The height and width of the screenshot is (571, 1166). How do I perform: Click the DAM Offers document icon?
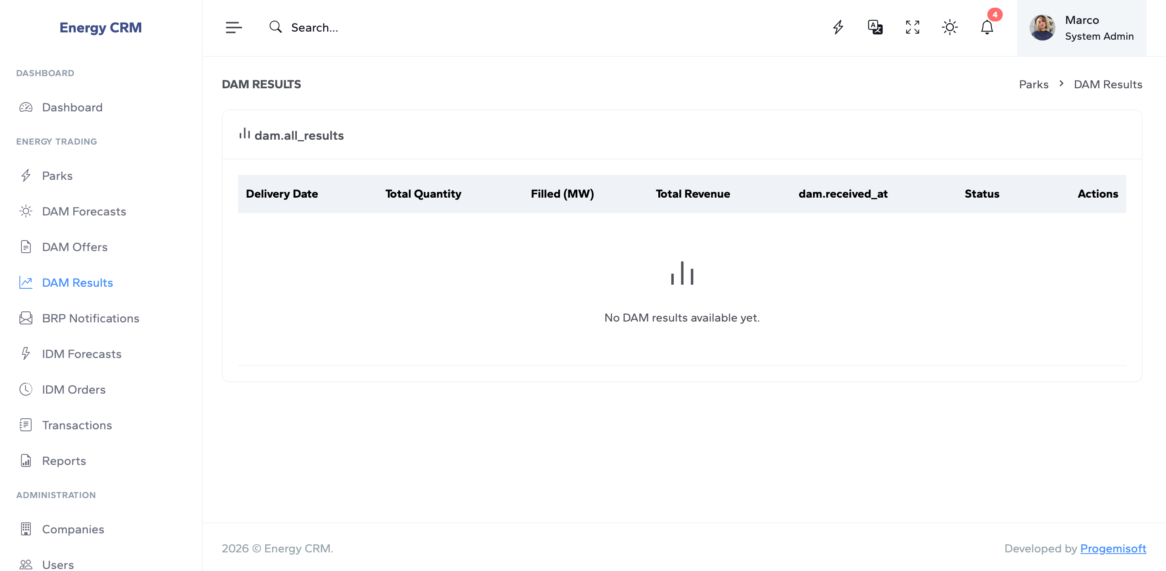click(x=26, y=247)
